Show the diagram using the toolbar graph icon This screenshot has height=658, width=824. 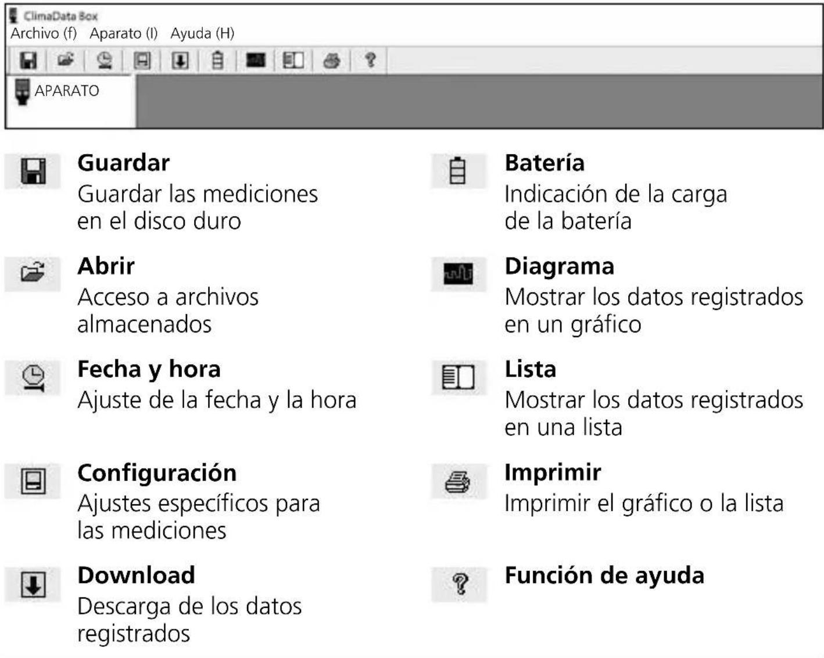click(x=255, y=60)
